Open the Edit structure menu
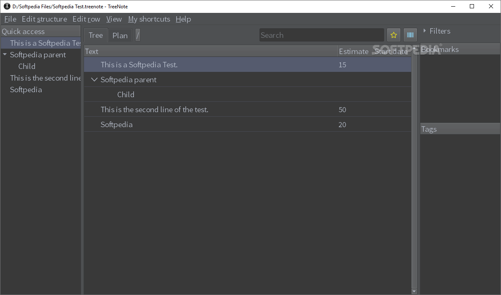 point(44,19)
